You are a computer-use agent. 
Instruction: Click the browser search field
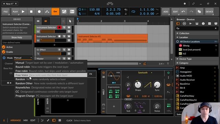pyautogui.click(x=196, y=28)
